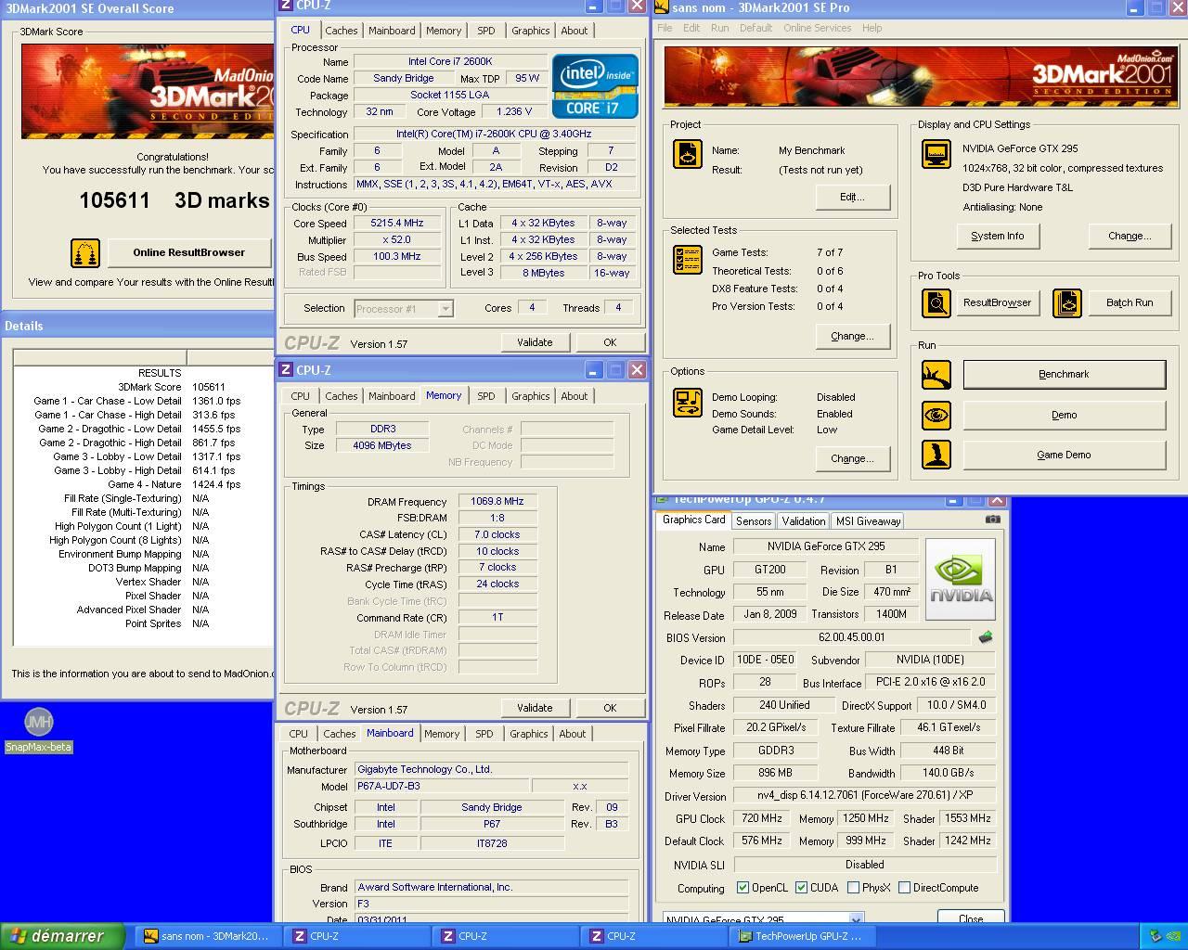Click the Online ResultBrowser button

pos(188,252)
